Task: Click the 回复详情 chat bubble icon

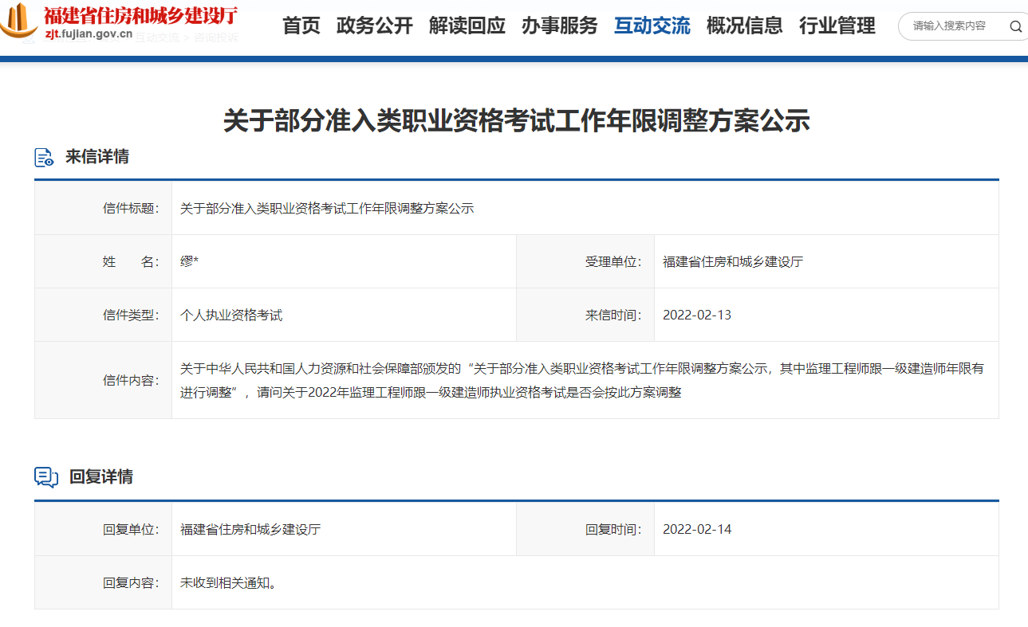Action: pyautogui.click(x=46, y=477)
